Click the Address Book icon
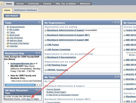 coord(8,41)
